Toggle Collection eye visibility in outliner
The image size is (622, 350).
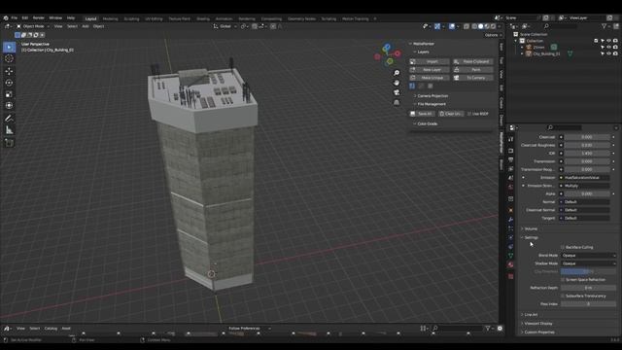[609, 41]
